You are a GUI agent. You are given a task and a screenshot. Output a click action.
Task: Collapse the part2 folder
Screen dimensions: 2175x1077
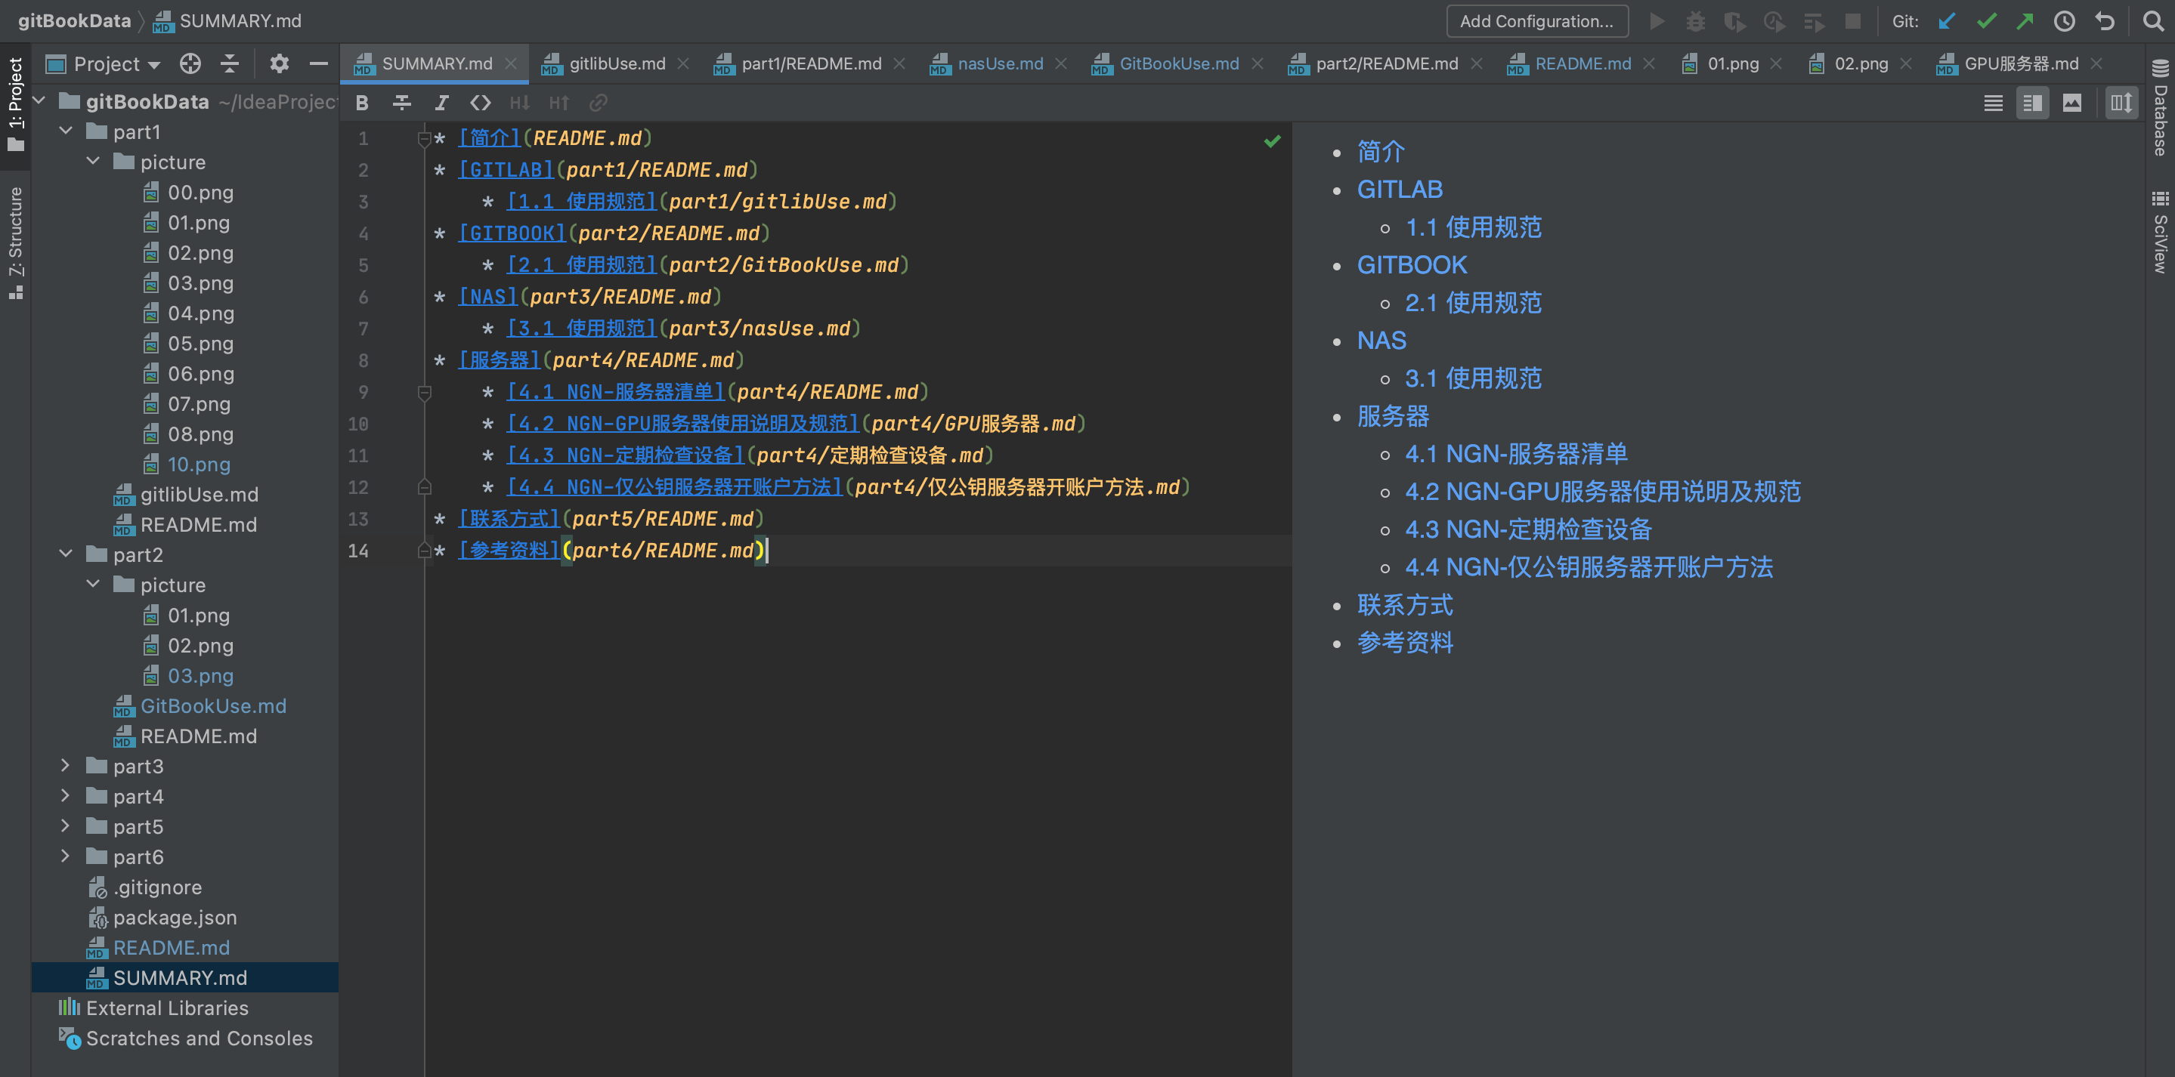(x=66, y=554)
